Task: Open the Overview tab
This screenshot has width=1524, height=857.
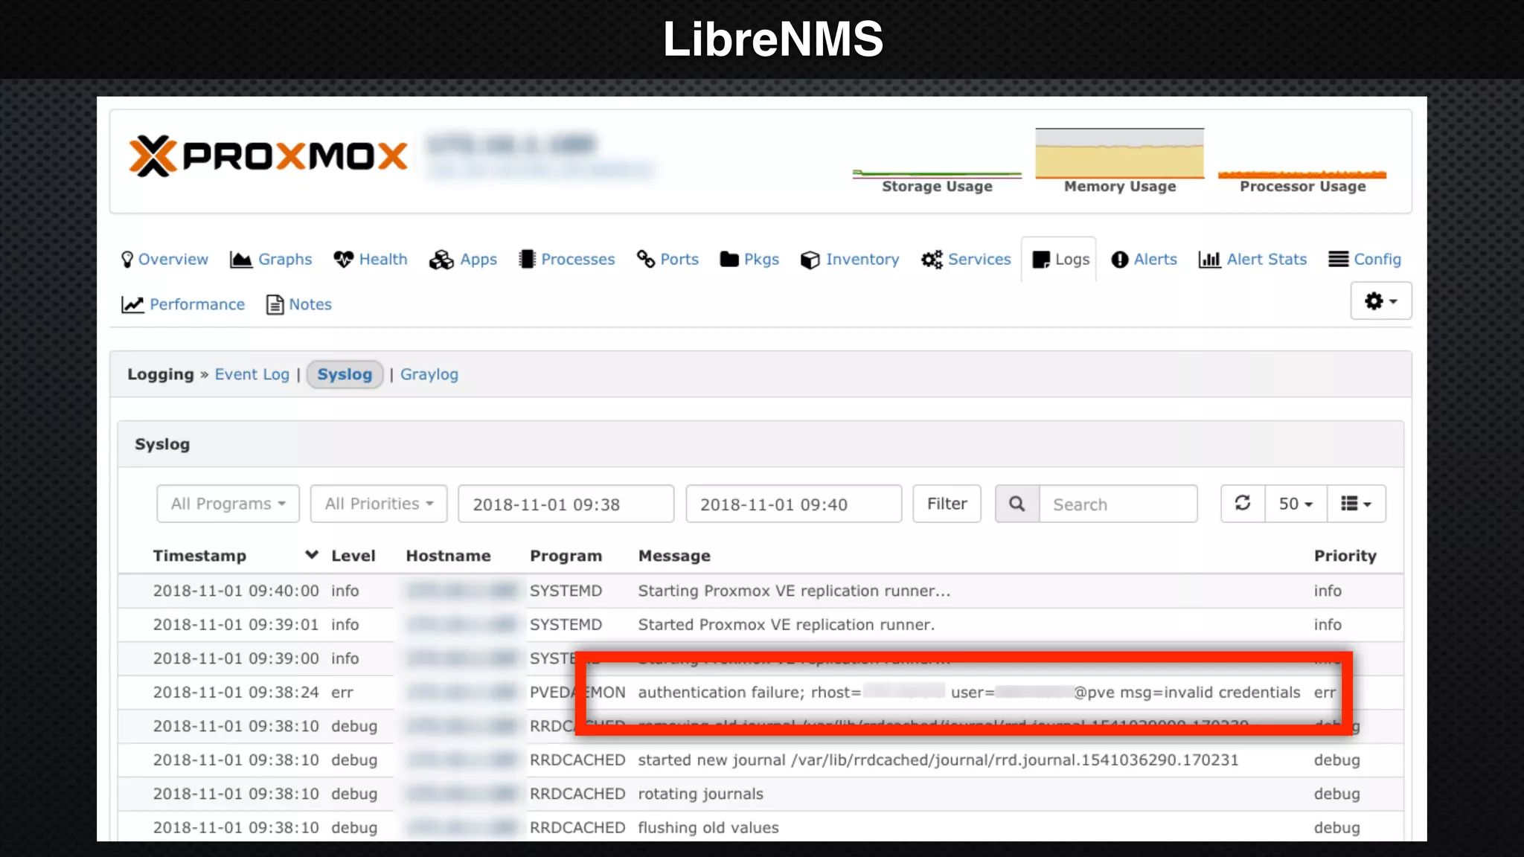Action: [164, 259]
